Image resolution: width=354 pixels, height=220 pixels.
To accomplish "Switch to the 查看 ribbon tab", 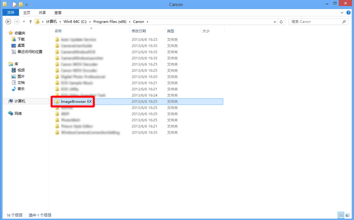I will (x=58, y=13).
